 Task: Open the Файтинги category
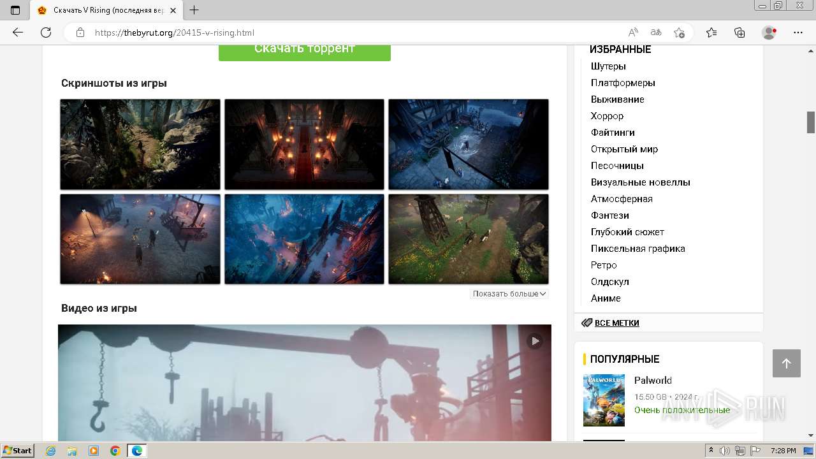coord(613,133)
